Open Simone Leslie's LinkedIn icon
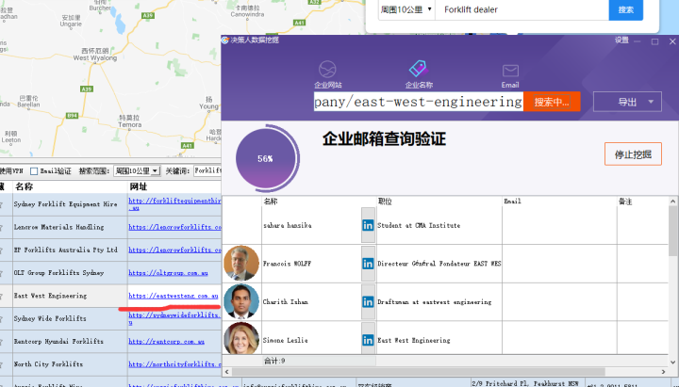 point(368,340)
